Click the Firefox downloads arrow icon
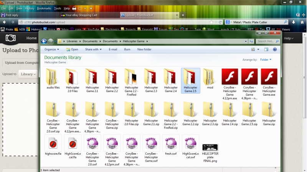Screen dimensions: 307x172 point(294,22)
